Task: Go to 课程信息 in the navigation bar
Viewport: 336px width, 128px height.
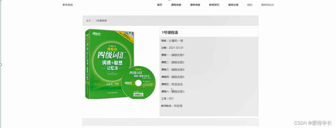Action: [176, 5]
